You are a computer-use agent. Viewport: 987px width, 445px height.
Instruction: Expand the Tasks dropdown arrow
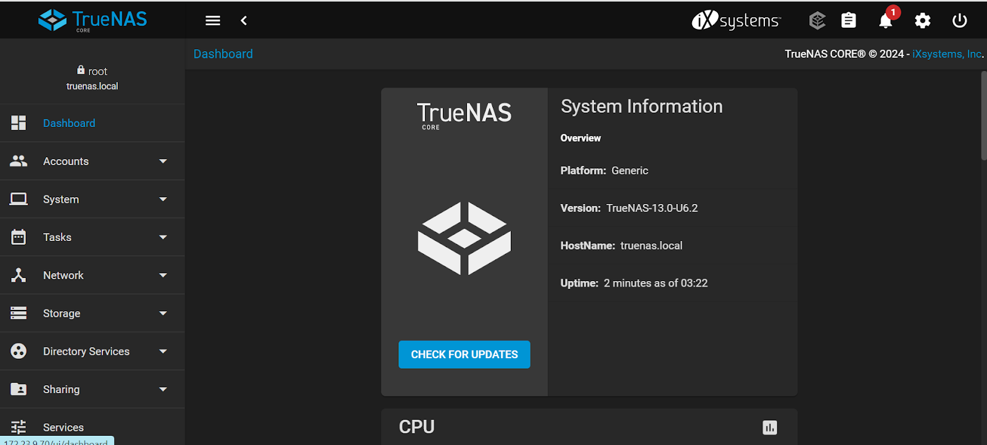click(x=163, y=237)
